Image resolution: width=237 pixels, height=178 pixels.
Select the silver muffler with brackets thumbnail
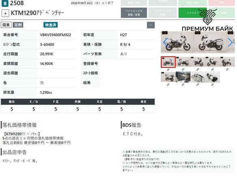[198, 77]
